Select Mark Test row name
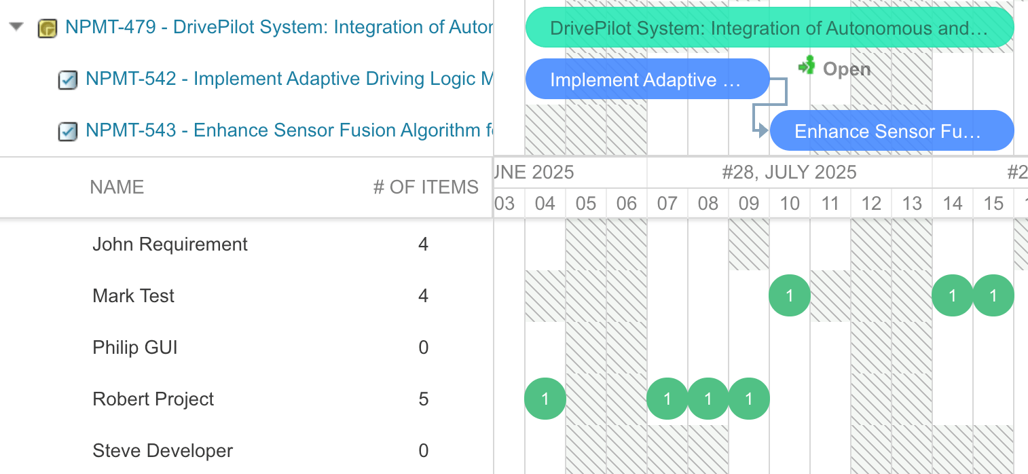Viewport: 1028px width, 474px height. (133, 296)
